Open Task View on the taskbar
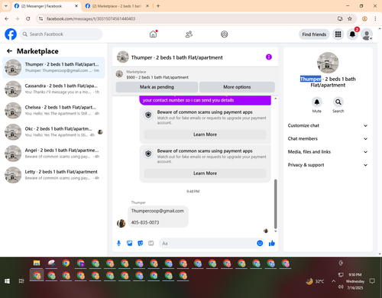The image size is (382, 298). [x=21, y=281]
